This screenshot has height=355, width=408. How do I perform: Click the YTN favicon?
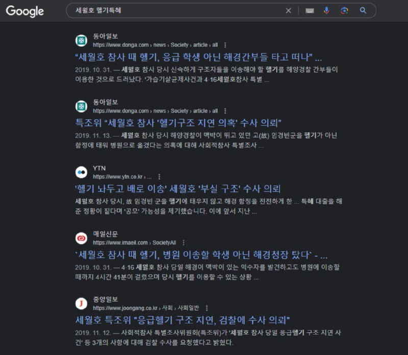click(81, 172)
